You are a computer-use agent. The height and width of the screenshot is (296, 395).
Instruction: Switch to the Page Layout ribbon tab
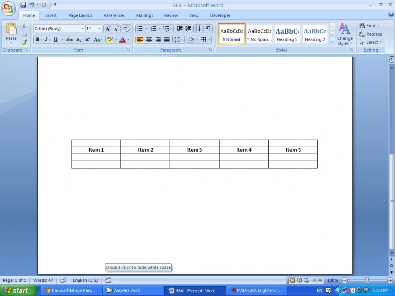click(x=80, y=15)
